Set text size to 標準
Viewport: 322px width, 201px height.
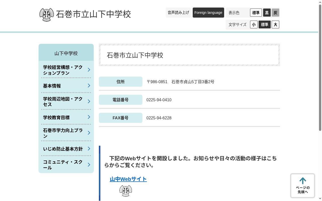(265, 24)
